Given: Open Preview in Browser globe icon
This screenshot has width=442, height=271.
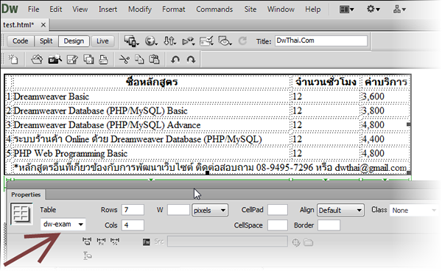Looking at the screenshot, I should click(x=151, y=41).
